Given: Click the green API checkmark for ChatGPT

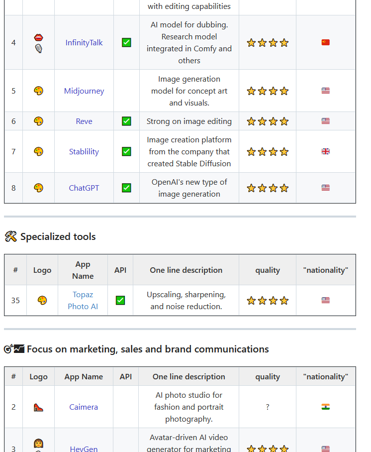Looking at the screenshot, I should click(126, 188).
